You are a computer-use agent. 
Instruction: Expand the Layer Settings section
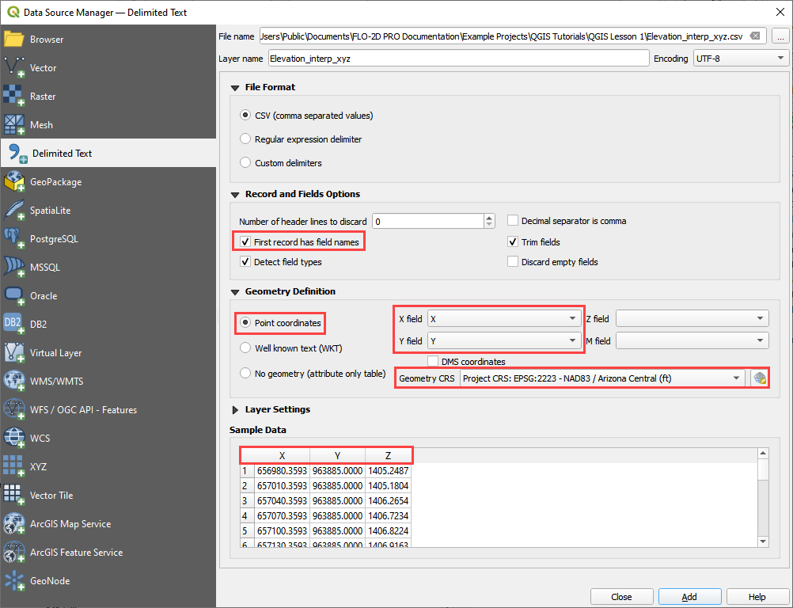[x=235, y=409]
